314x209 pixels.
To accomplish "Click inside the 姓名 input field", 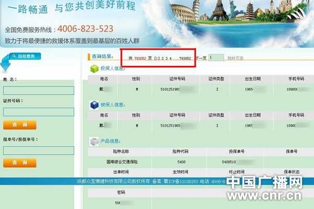I will coord(38,90).
